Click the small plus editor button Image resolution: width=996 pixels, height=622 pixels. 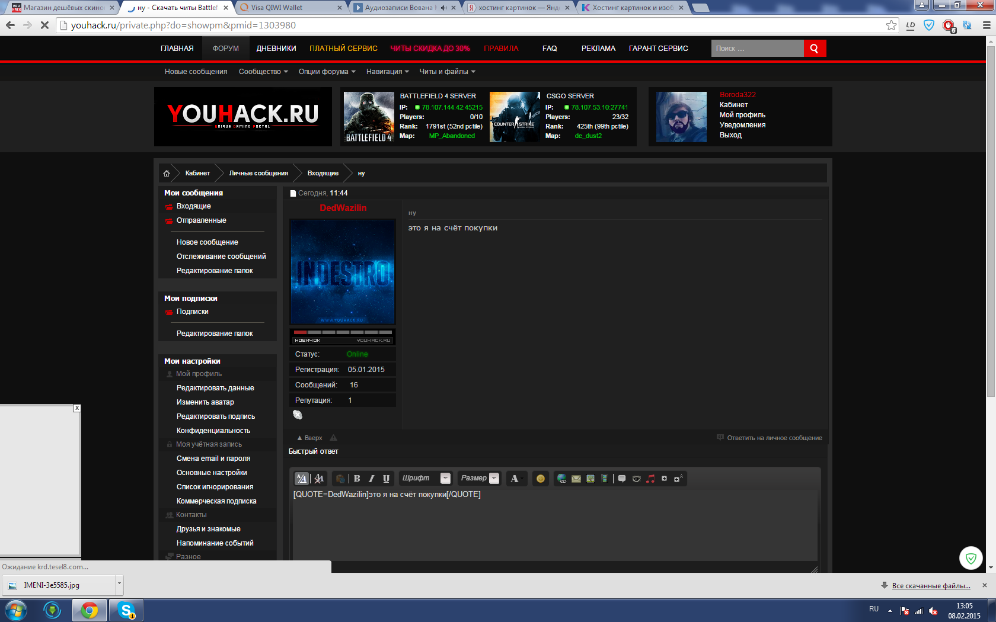(665, 479)
